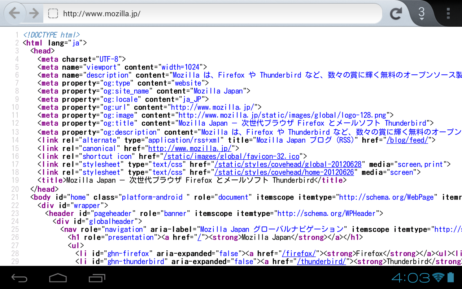Screen dimensions: 462x289
Task: Click the "wrapper" div id value
Action: pos(86,205)
